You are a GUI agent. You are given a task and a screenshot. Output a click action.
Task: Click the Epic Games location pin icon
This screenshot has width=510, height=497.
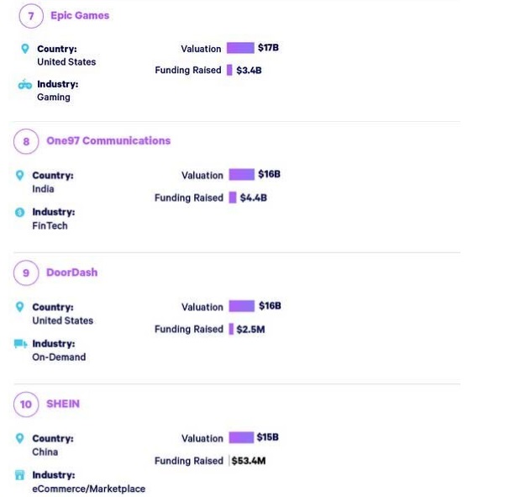25,49
